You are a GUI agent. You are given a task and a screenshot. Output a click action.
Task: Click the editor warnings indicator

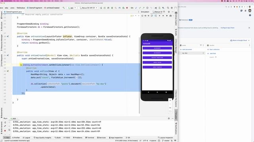(x=132, y=16)
